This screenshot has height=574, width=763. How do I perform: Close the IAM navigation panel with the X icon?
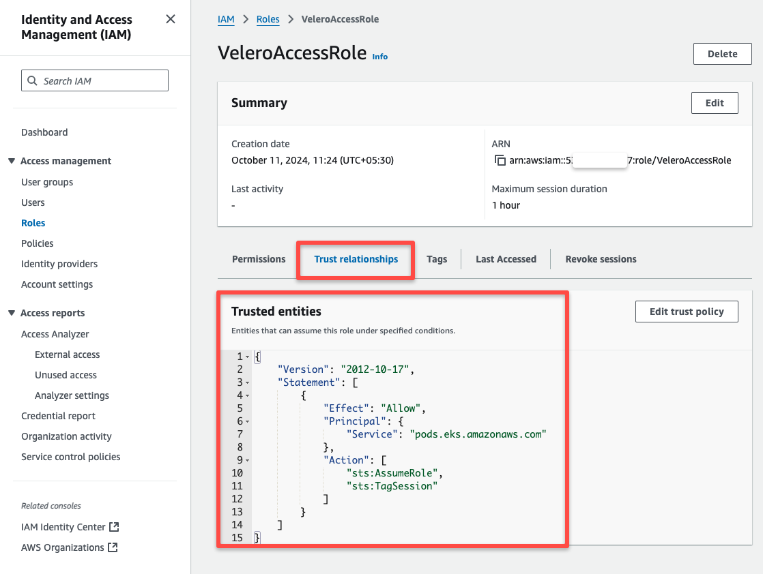[171, 19]
